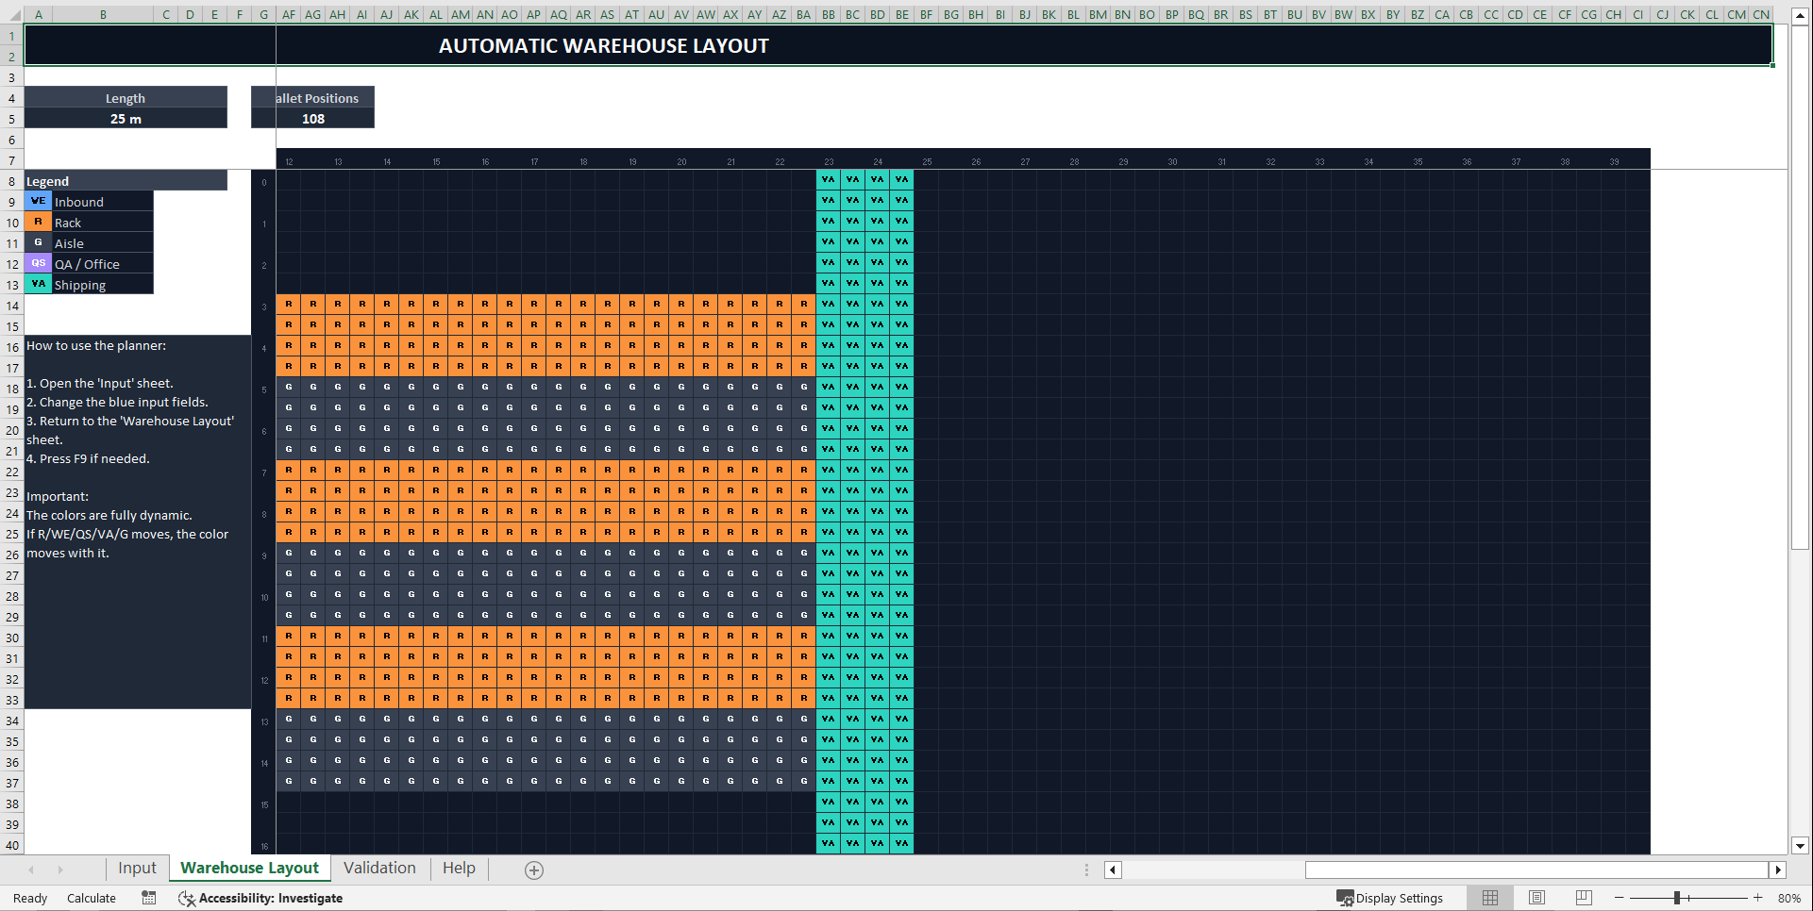Image resolution: width=1813 pixels, height=911 pixels.
Task: Select the 'allet Positions' header cell
Action: point(313,97)
